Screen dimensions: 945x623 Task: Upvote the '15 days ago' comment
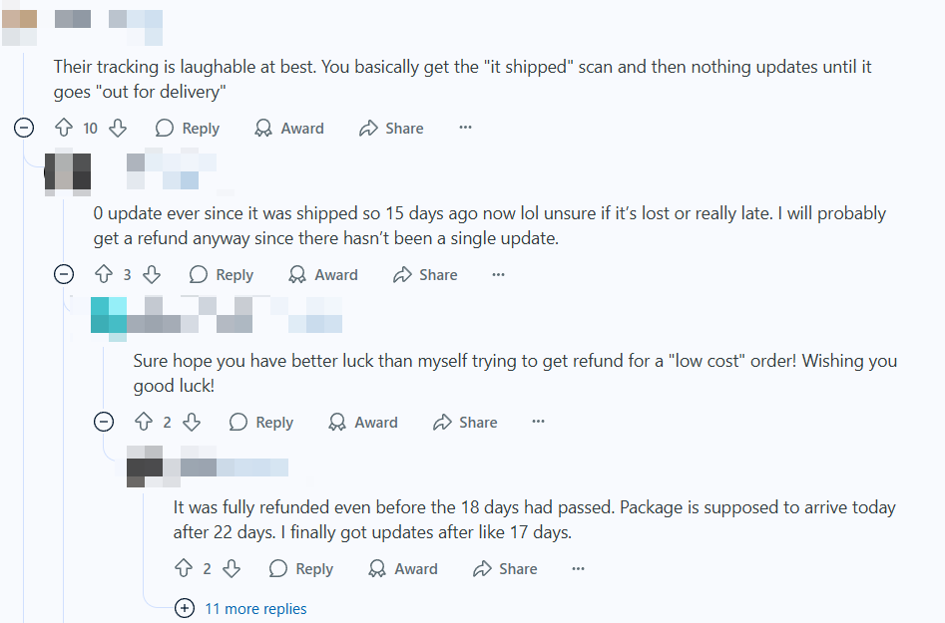106,274
